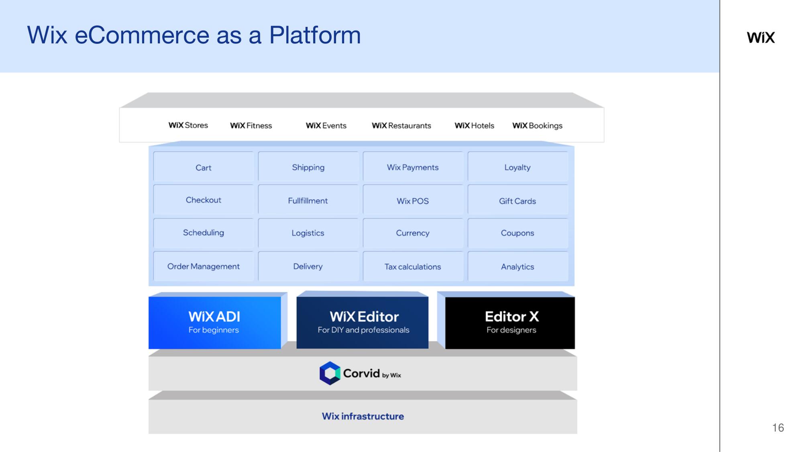Screen dimensions: 803x452
Task: Select the Wix Bookings label
Action: pos(538,126)
